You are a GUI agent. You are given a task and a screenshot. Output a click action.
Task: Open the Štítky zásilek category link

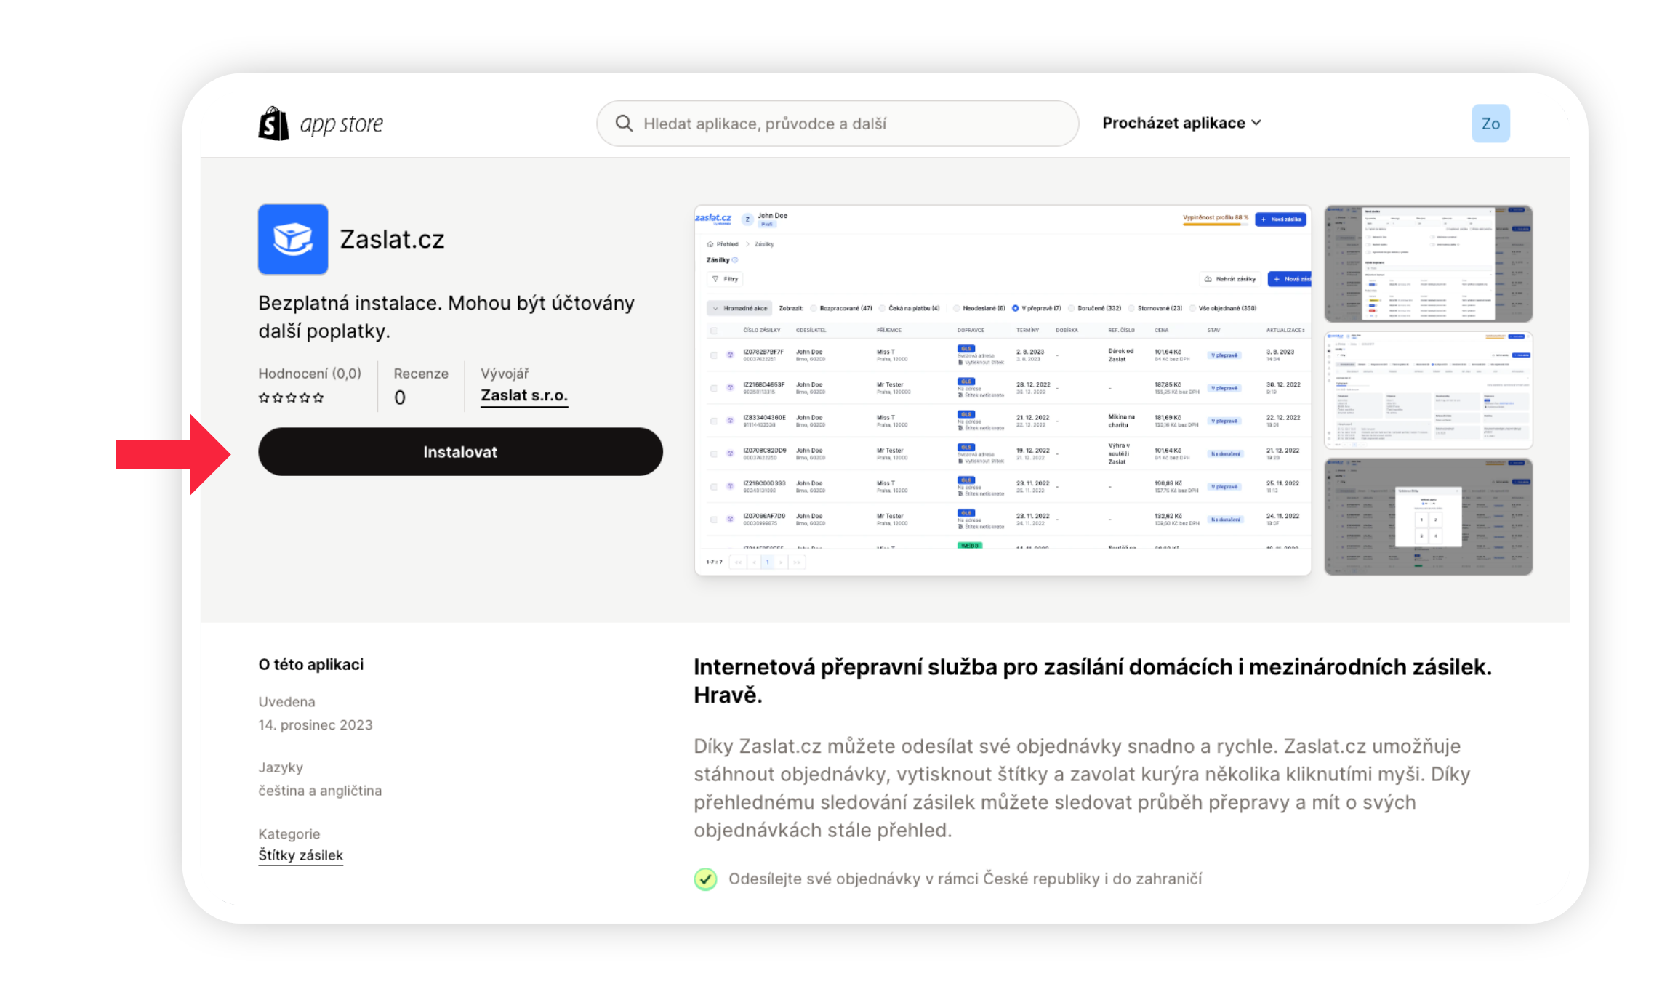[x=300, y=855]
